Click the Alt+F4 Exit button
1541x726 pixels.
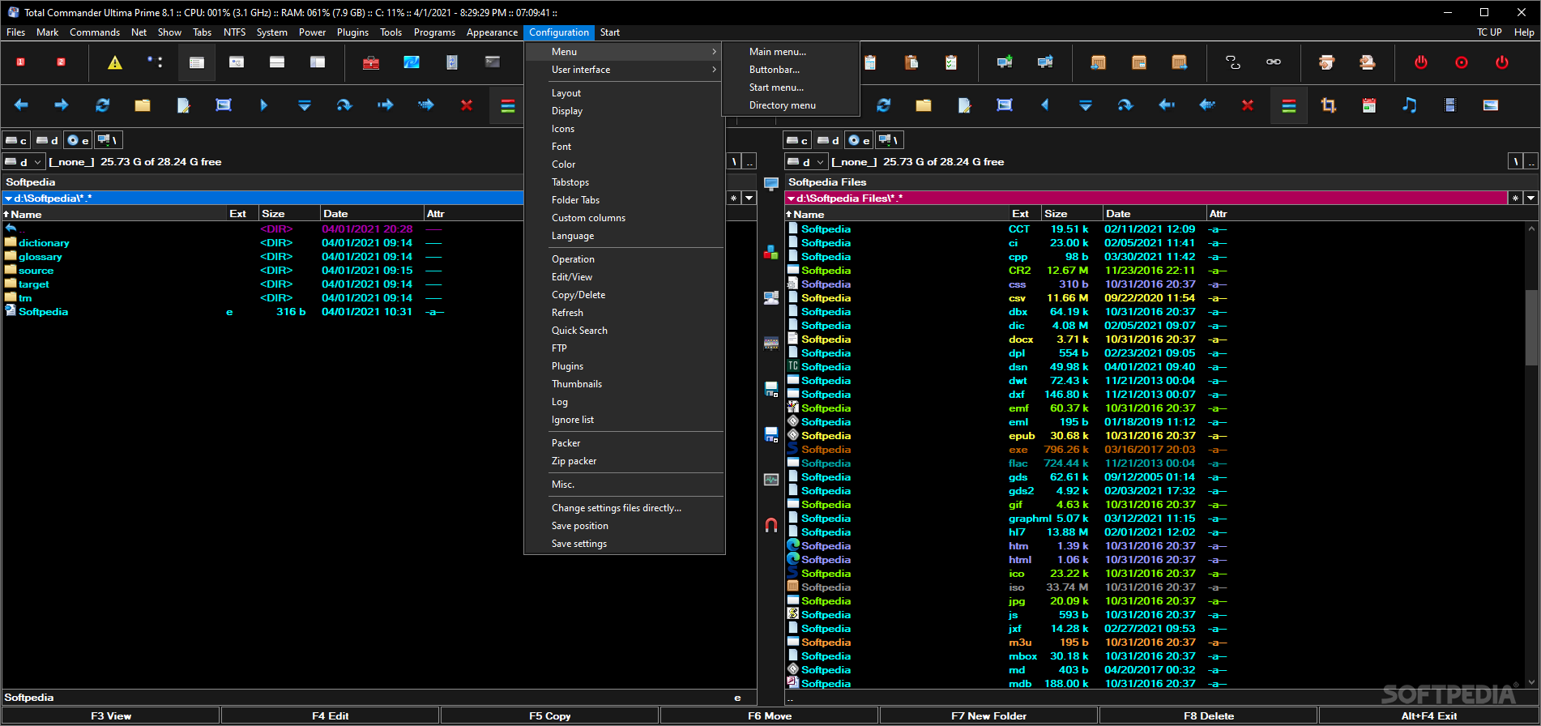pyautogui.click(x=1429, y=715)
